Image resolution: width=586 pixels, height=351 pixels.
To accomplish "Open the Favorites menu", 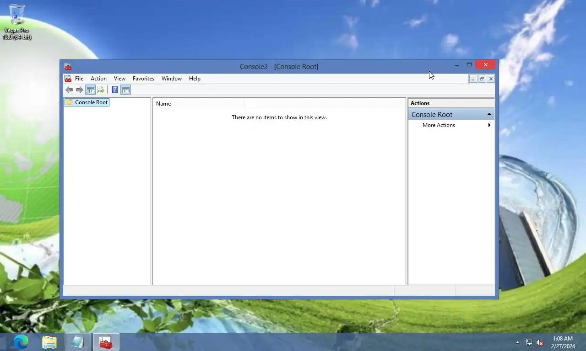I will pos(143,79).
